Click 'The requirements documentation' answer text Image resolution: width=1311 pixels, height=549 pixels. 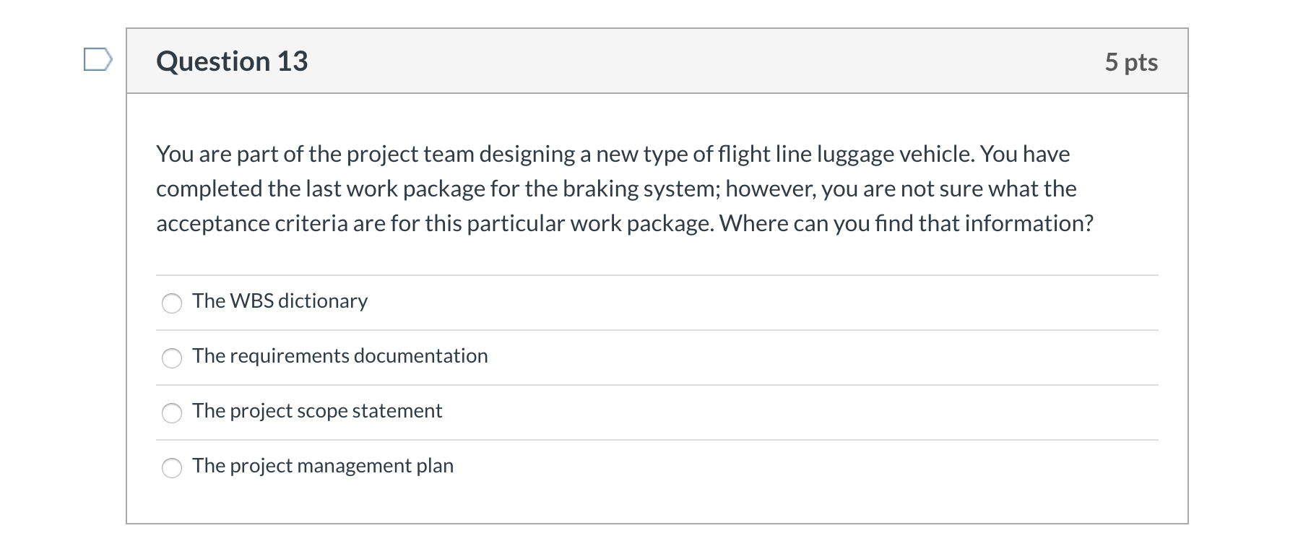(339, 355)
